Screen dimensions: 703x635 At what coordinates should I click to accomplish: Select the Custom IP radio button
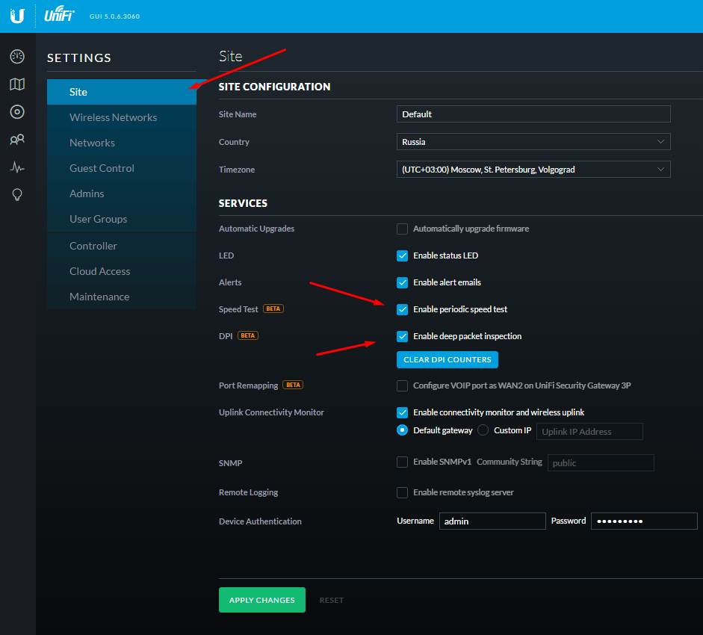point(483,430)
